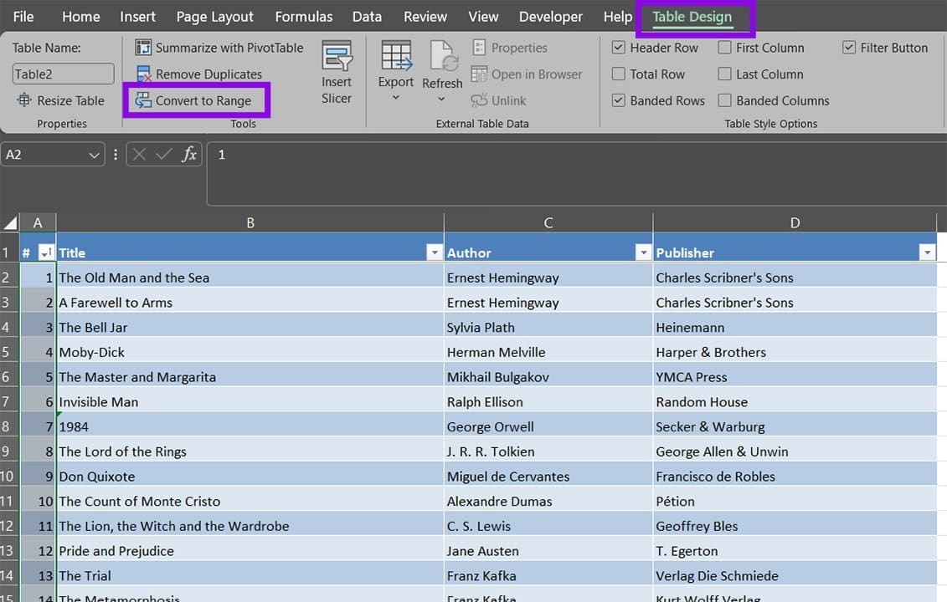Screen dimensions: 947x602
Task: Select cell 'Verlag Die Schmiede'
Action: point(795,575)
